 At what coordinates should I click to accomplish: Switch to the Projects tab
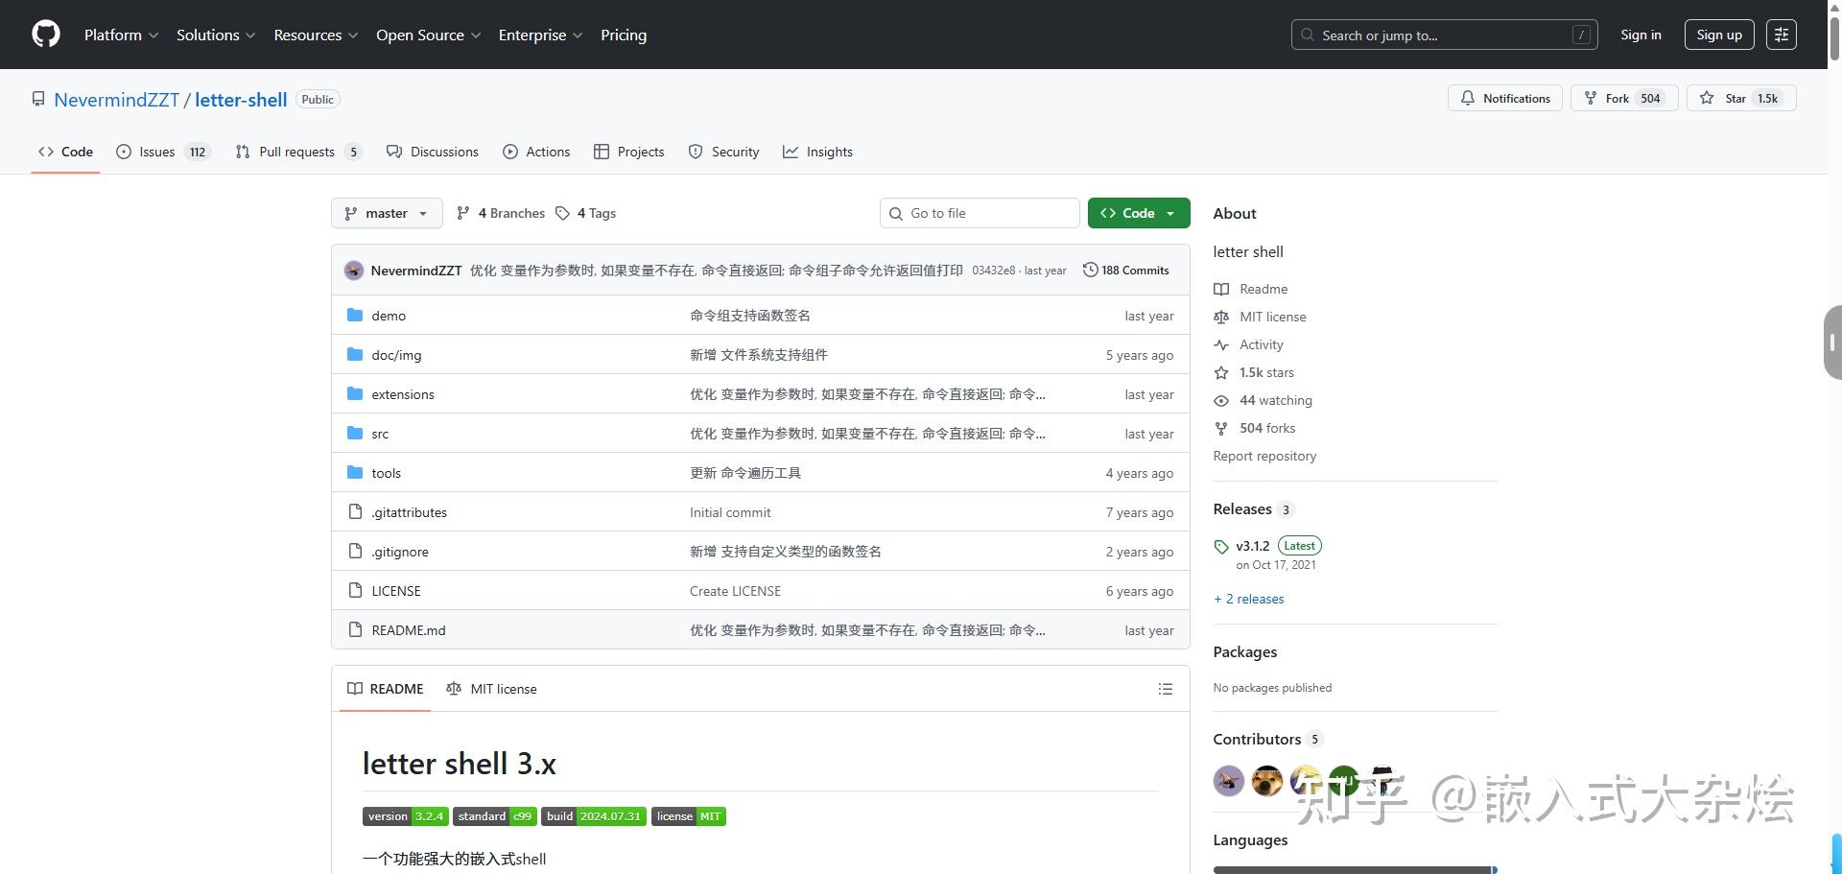pos(628,152)
